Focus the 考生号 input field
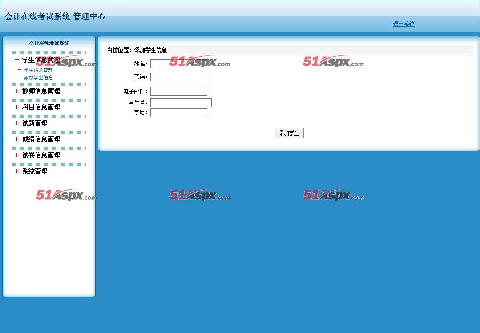This screenshot has height=333, width=480. tap(181, 103)
